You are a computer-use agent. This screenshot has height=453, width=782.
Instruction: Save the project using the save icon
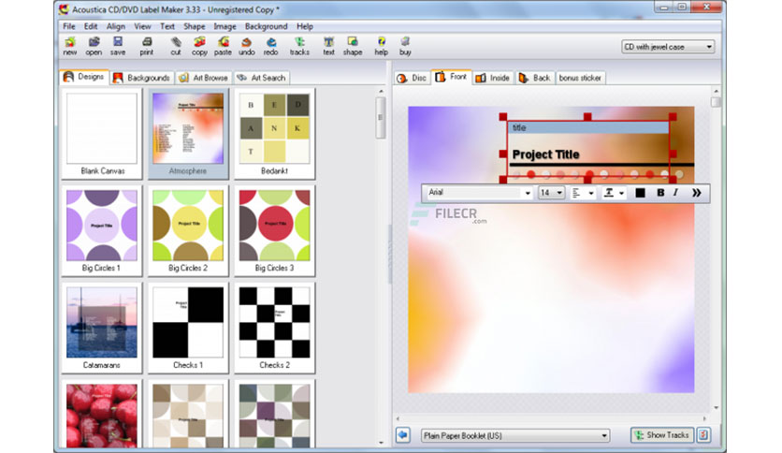pyautogui.click(x=118, y=46)
